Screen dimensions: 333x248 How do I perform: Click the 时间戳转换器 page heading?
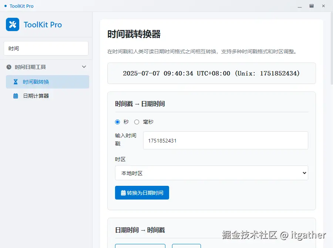click(134, 34)
